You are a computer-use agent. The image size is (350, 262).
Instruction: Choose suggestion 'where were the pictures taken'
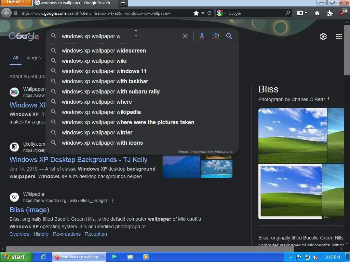143,122
